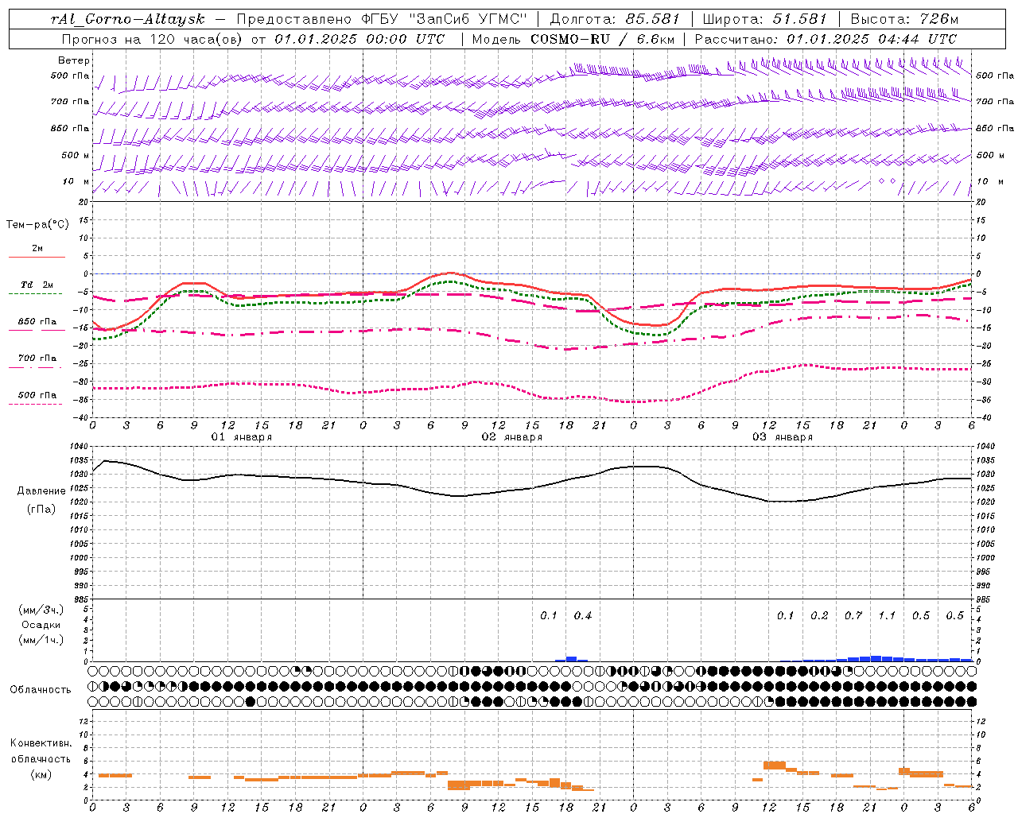Click the (мм/3ч.) precipitation unit label
1018x814 pixels.
[x=41, y=610]
